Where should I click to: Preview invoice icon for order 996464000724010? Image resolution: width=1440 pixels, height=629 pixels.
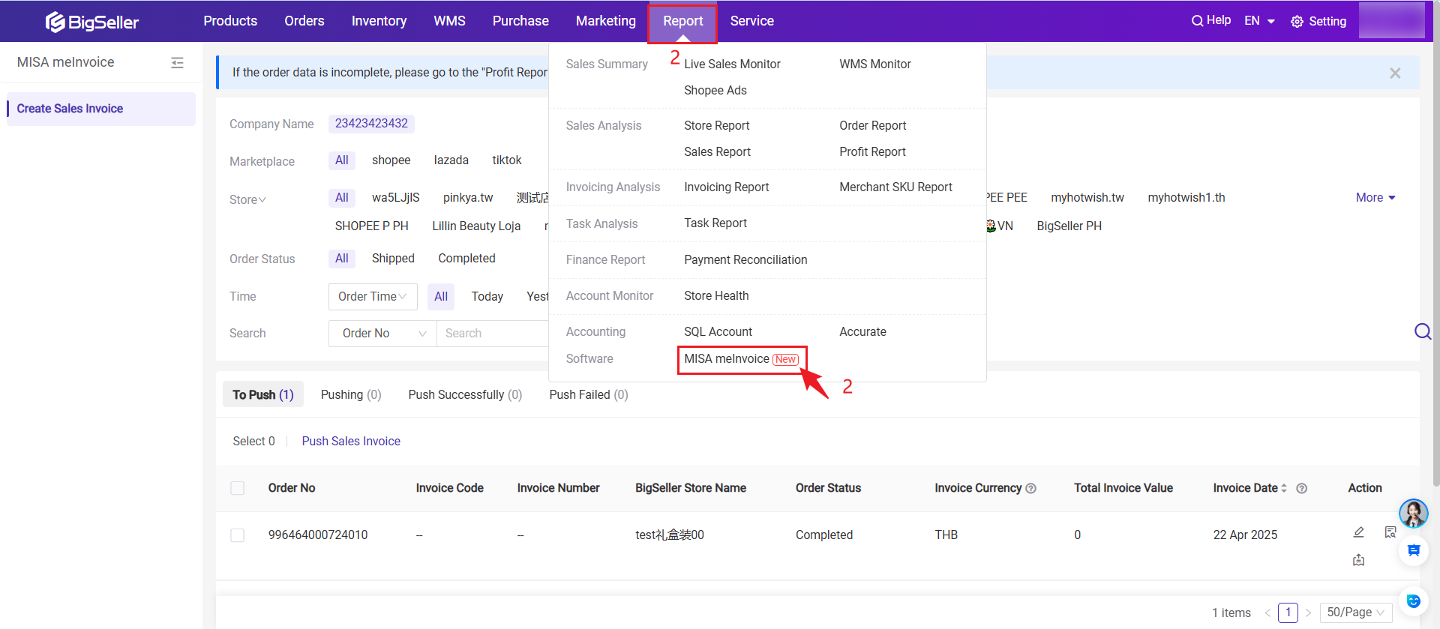(1390, 532)
